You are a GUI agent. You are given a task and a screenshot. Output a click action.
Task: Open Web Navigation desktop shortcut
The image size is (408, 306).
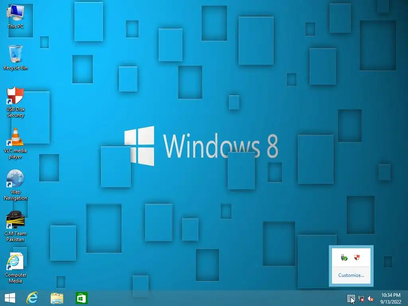coord(16,185)
